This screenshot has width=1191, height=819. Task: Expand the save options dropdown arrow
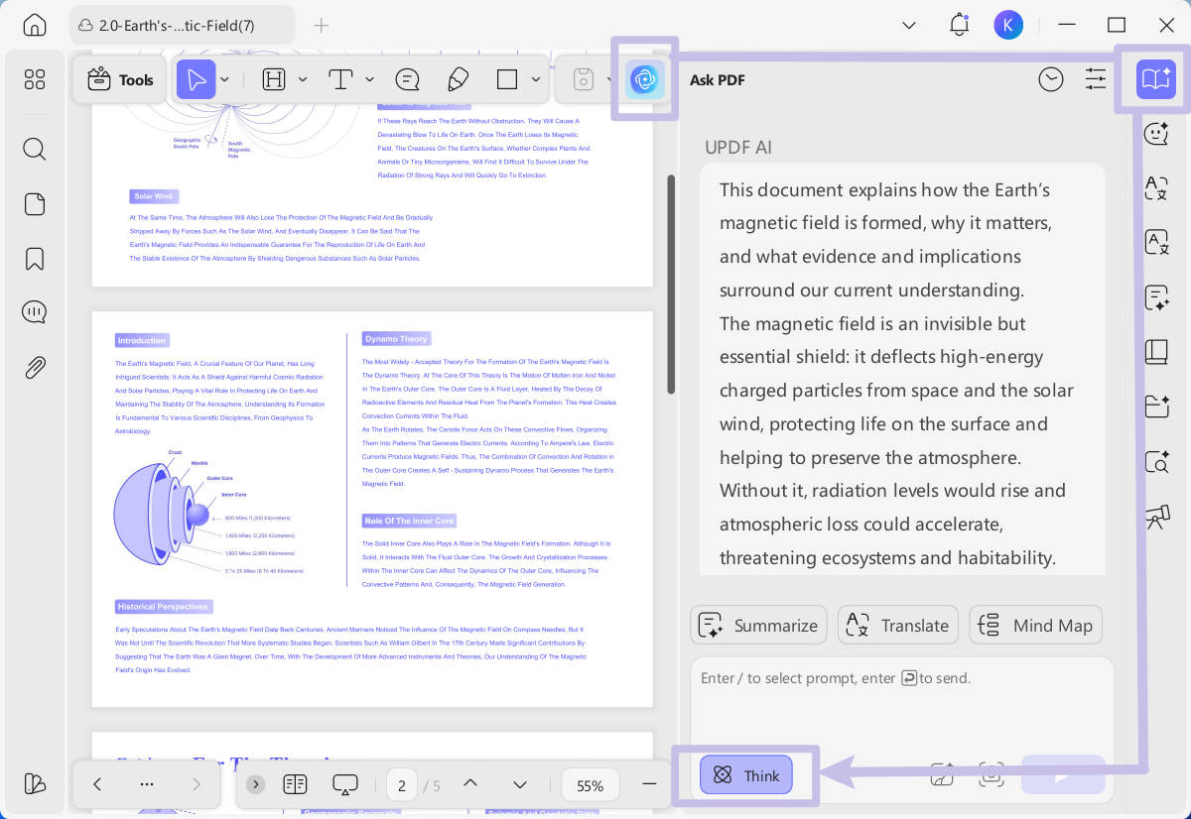point(609,79)
